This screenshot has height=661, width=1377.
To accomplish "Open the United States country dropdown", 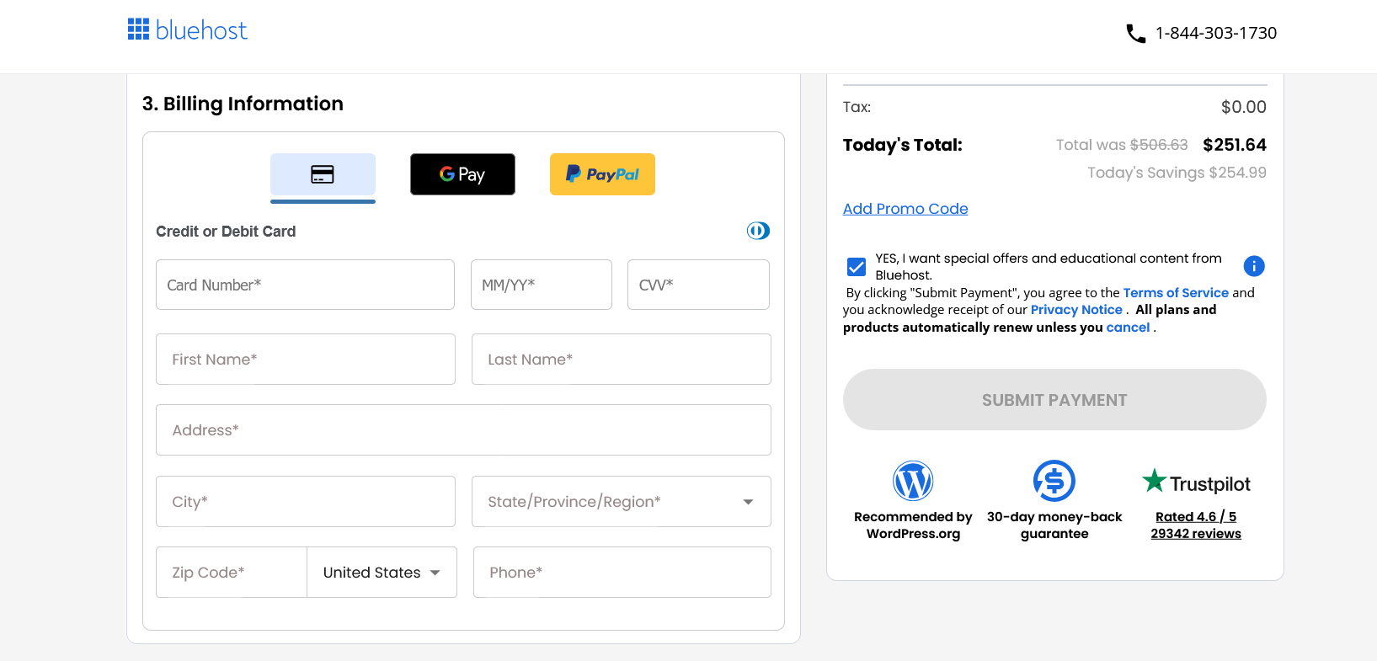I will click(382, 573).
